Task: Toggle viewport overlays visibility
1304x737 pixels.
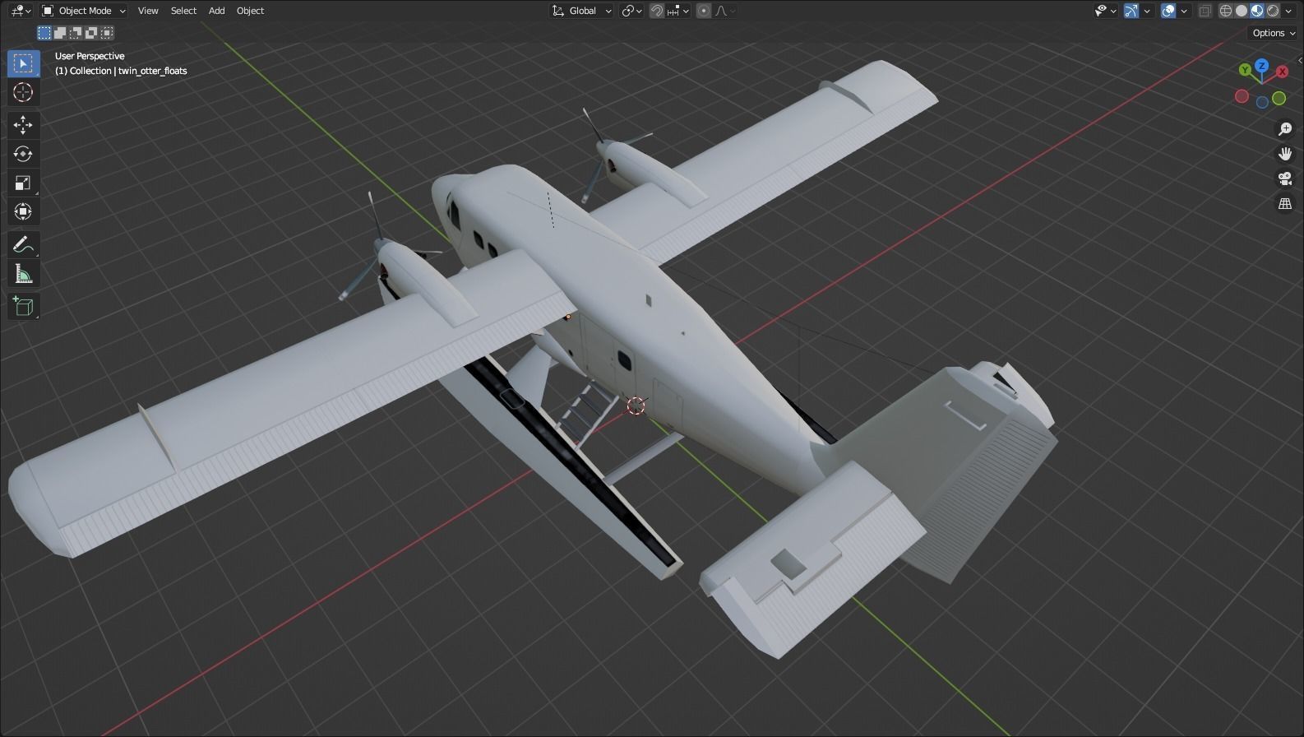Action: coord(1168,11)
